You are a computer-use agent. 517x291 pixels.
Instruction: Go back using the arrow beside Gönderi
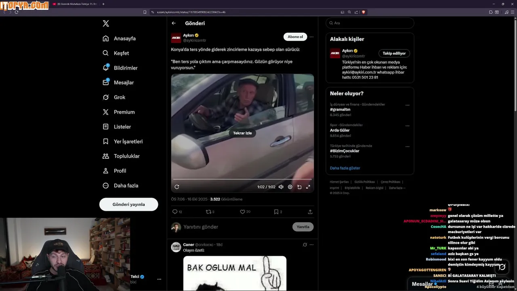174,23
